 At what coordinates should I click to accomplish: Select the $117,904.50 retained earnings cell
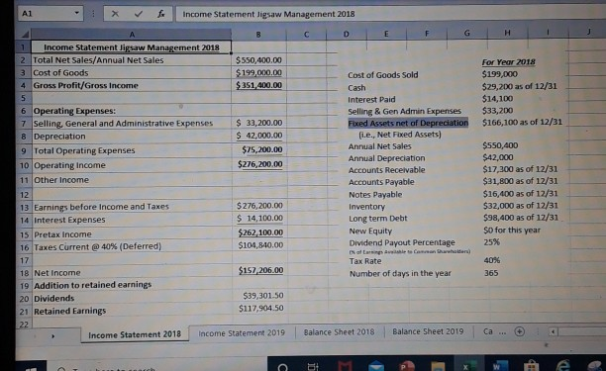coord(260,309)
